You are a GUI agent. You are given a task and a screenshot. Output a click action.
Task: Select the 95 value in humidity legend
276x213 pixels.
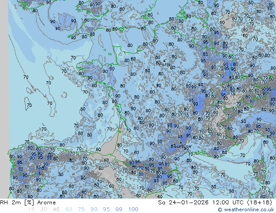pos(106,209)
